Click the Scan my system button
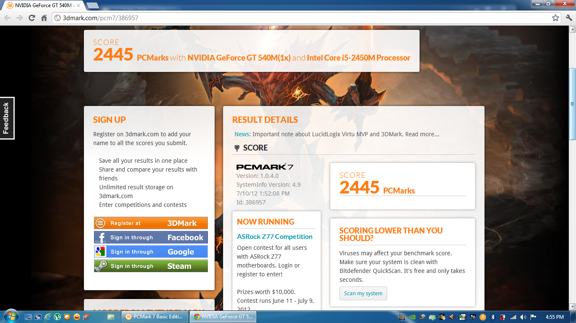 point(363,293)
